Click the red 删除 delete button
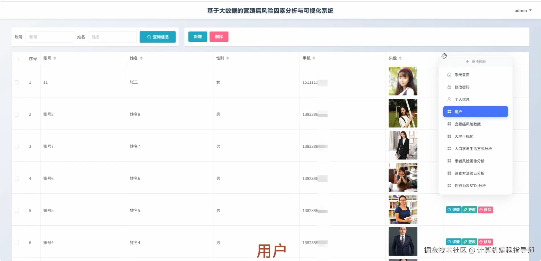Screen dimensions: 541x261 [x=219, y=37]
